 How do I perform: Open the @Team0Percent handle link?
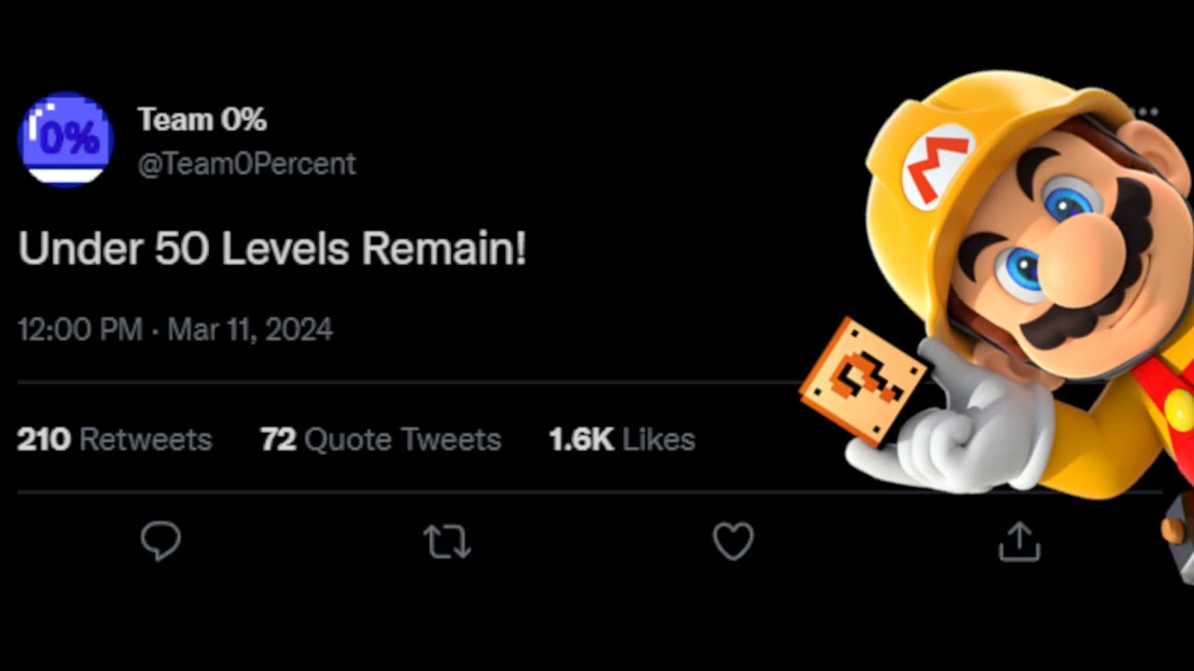pos(247,164)
